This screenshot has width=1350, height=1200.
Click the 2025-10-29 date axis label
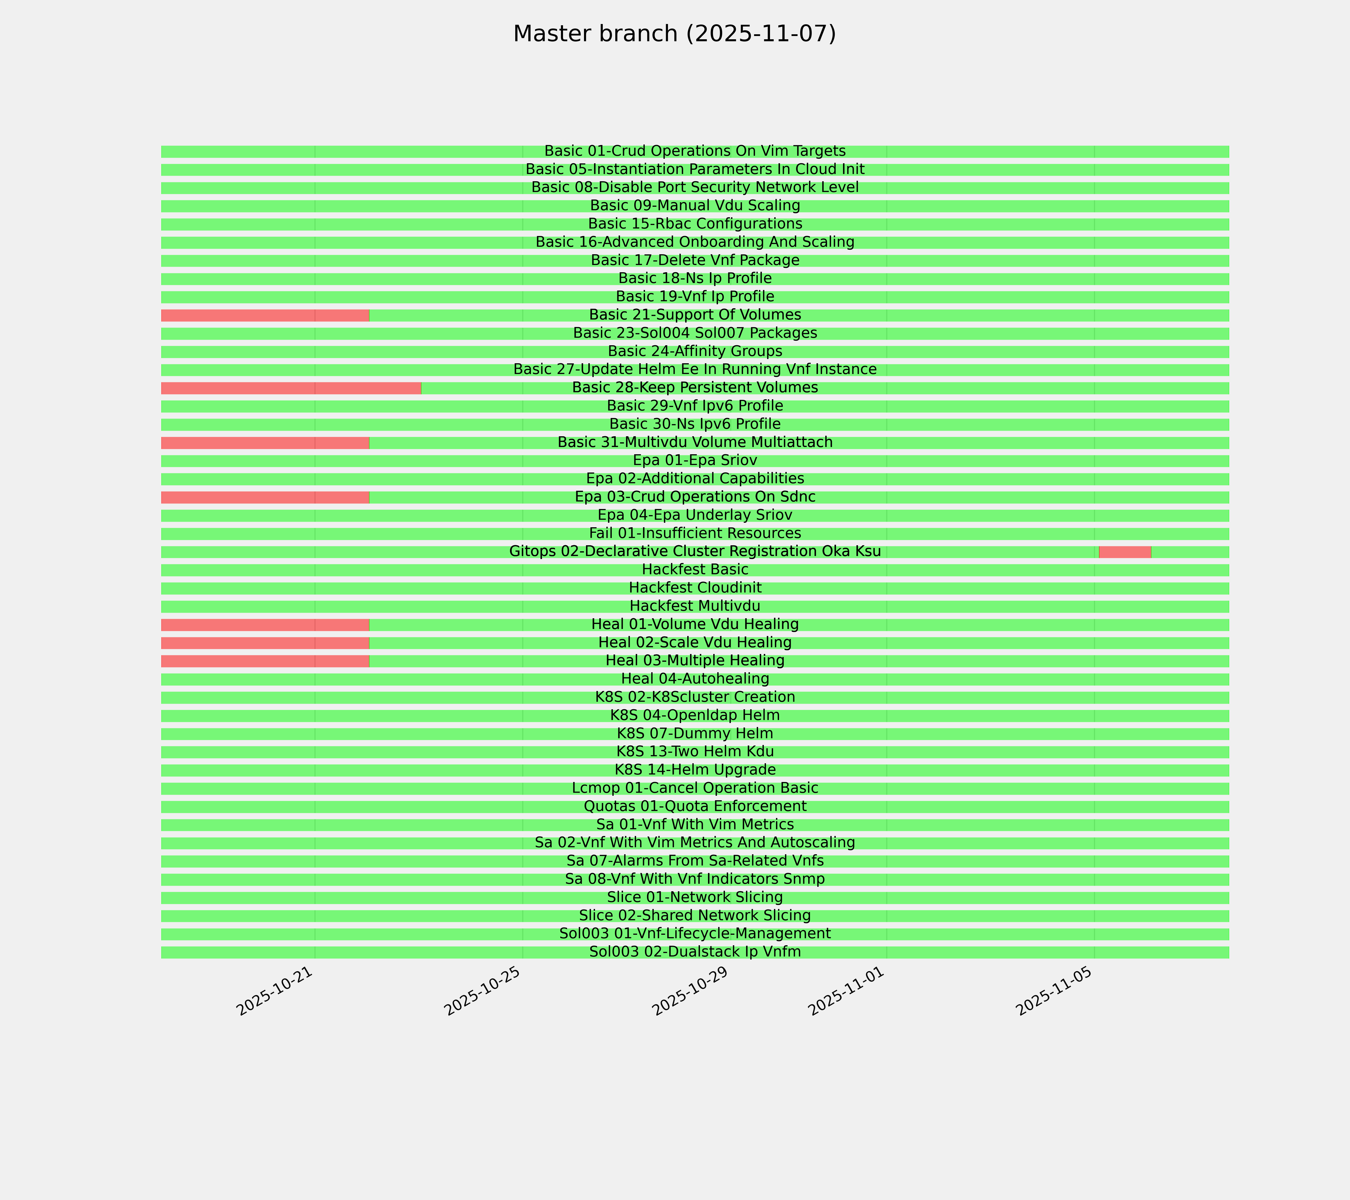coord(690,991)
